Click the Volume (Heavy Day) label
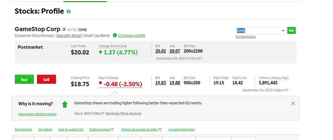 click(x=274, y=78)
